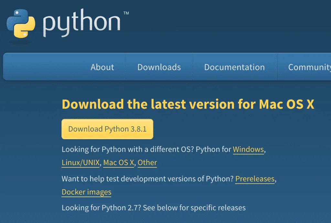Click the Download latest version heading
The height and width of the screenshot is (223, 331).
(x=187, y=104)
